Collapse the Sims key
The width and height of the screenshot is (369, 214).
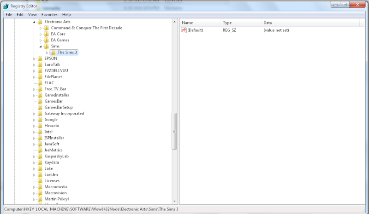click(x=41, y=46)
